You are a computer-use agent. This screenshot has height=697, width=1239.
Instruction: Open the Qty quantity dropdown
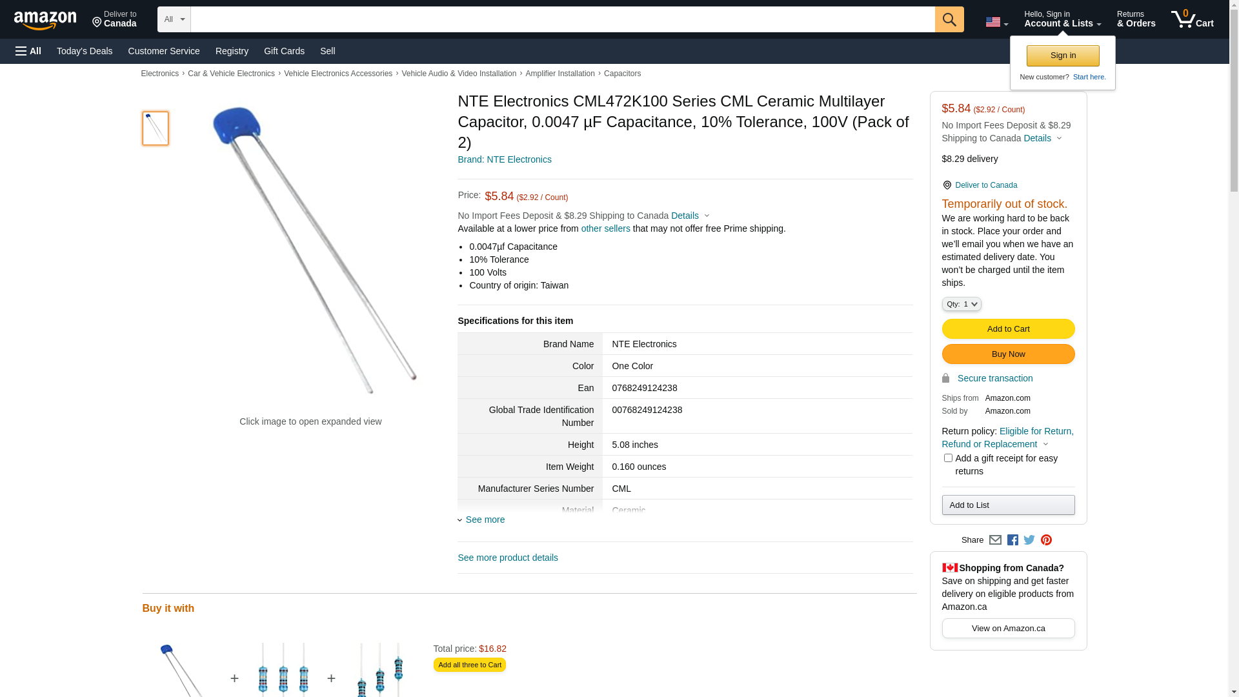961,304
